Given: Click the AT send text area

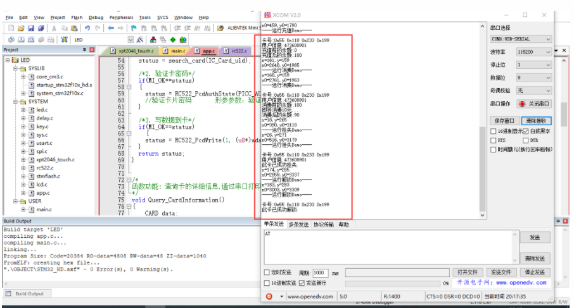Looking at the screenshot, I should [391, 247].
